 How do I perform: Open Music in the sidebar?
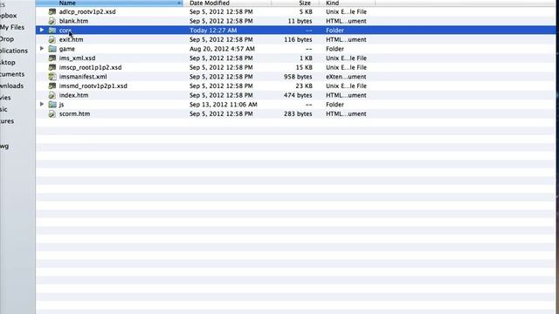coord(3,110)
